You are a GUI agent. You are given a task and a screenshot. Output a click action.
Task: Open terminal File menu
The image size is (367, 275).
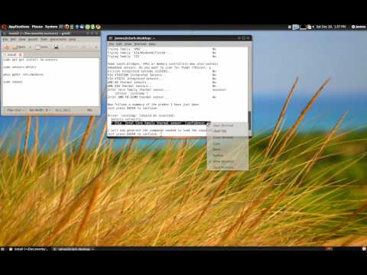[x=111, y=44]
